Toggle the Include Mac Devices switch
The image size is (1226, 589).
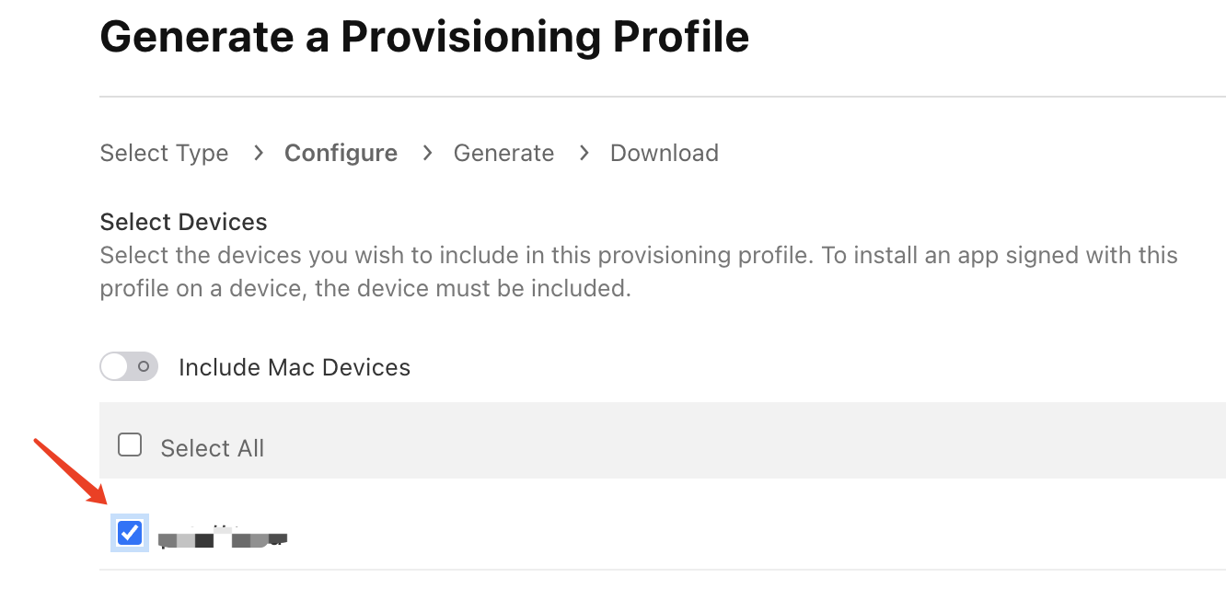[x=129, y=367]
